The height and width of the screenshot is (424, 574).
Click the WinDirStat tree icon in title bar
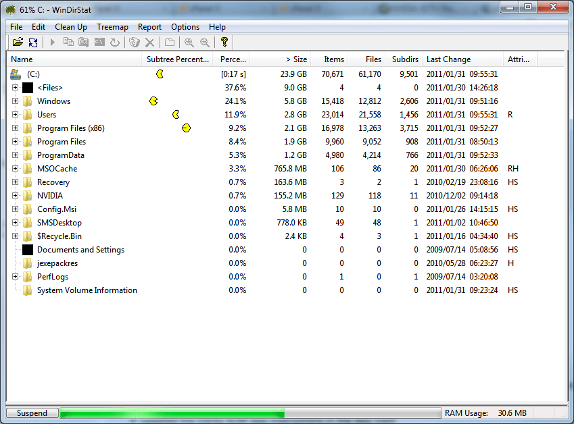(11, 10)
